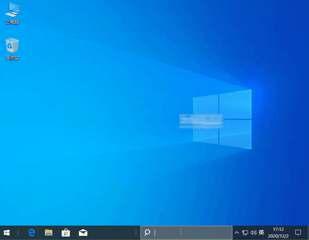Open the notification action center

point(298,233)
